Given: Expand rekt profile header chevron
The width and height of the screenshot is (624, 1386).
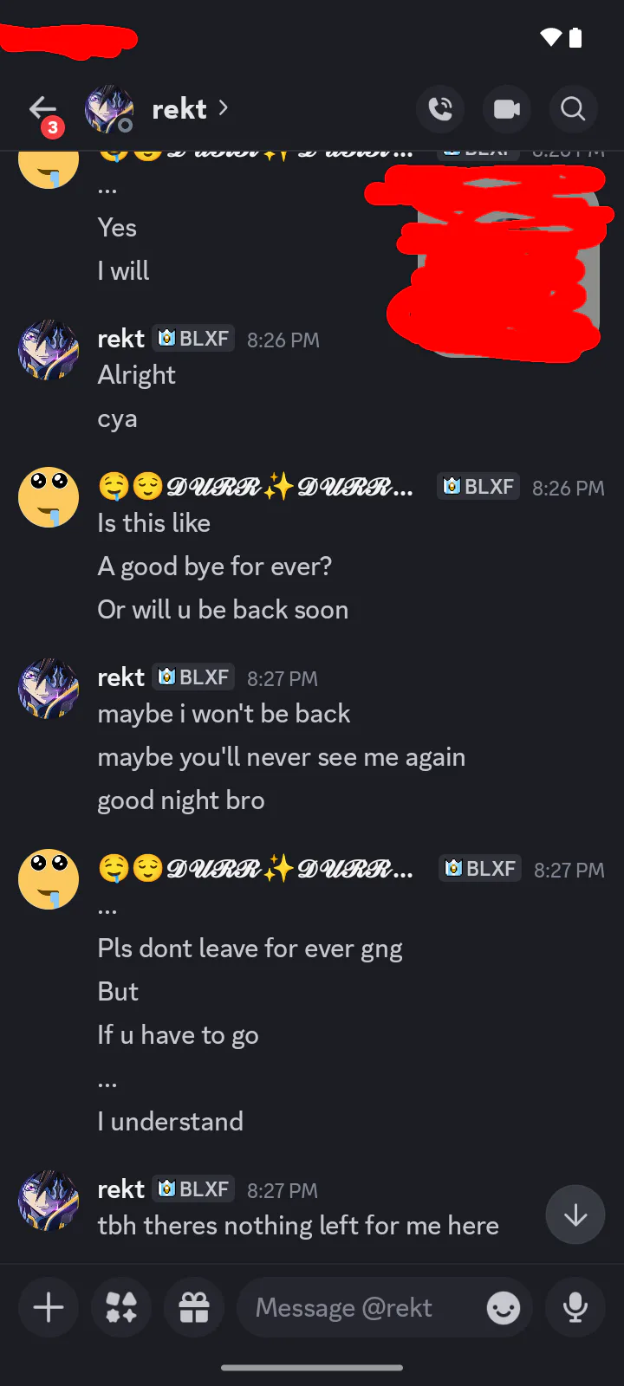Looking at the screenshot, I should (x=224, y=108).
